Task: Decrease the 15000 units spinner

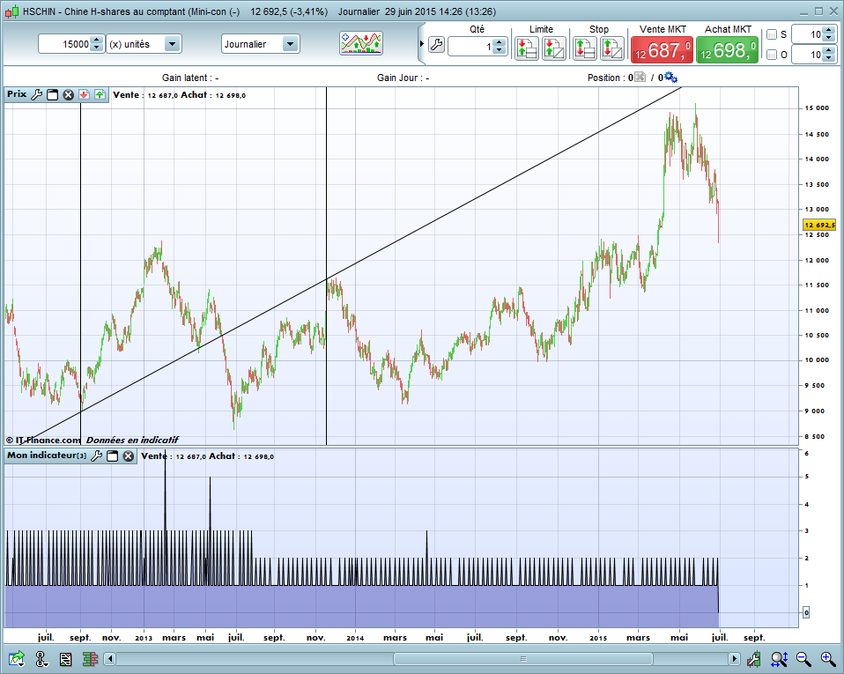Action: click(96, 48)
